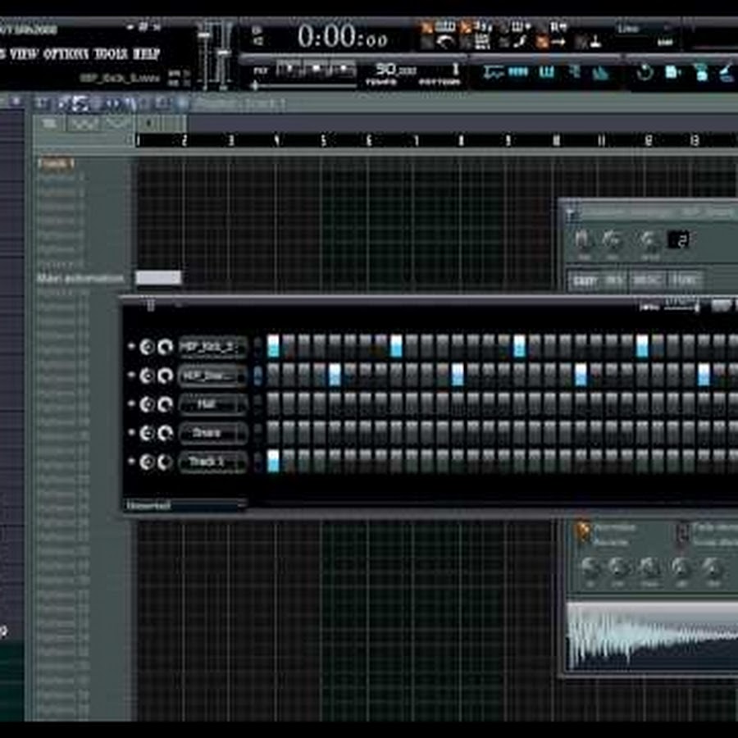
Task: Select the Snare channel button
Action: [x=212, y=433]
